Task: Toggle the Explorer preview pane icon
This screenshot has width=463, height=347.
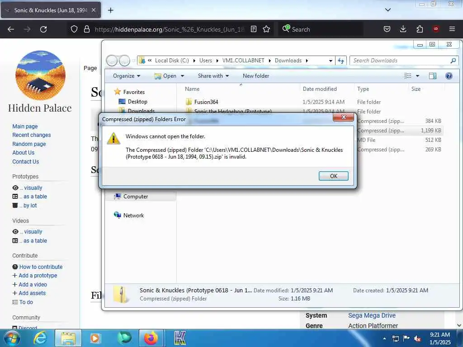Action: [x=433, y=76]
